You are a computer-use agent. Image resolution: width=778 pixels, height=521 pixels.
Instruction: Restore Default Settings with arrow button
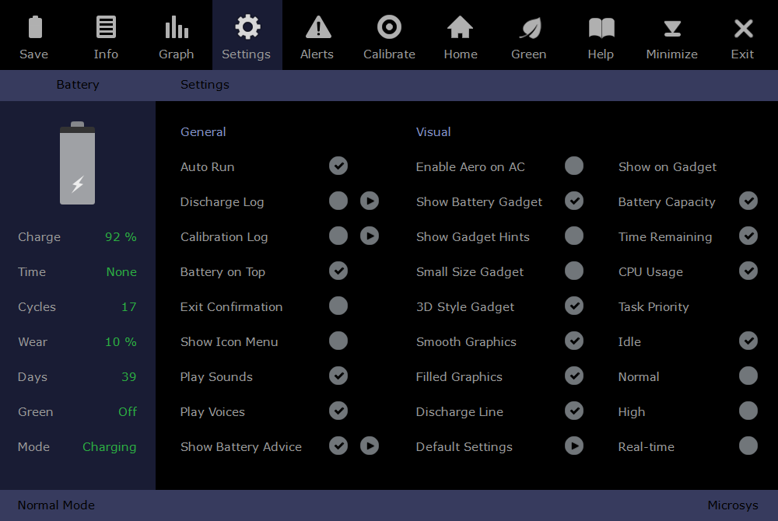(574, 446)
